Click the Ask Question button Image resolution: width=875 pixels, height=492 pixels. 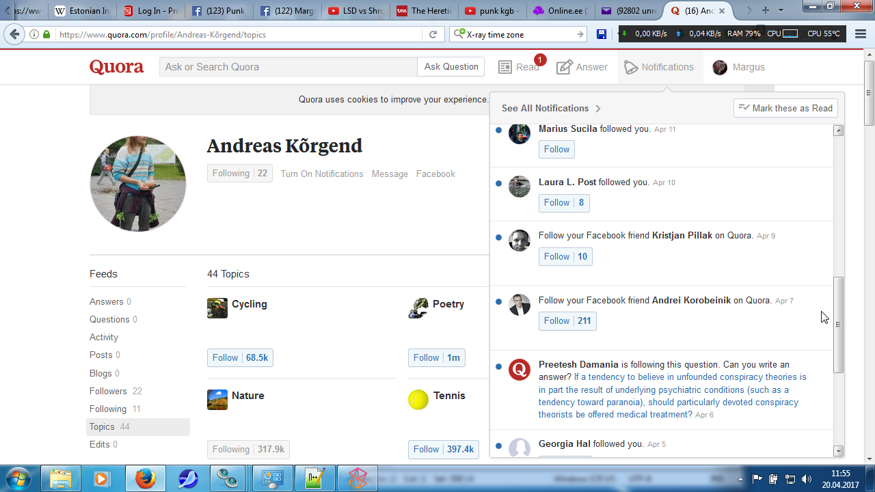coord(451,67)
